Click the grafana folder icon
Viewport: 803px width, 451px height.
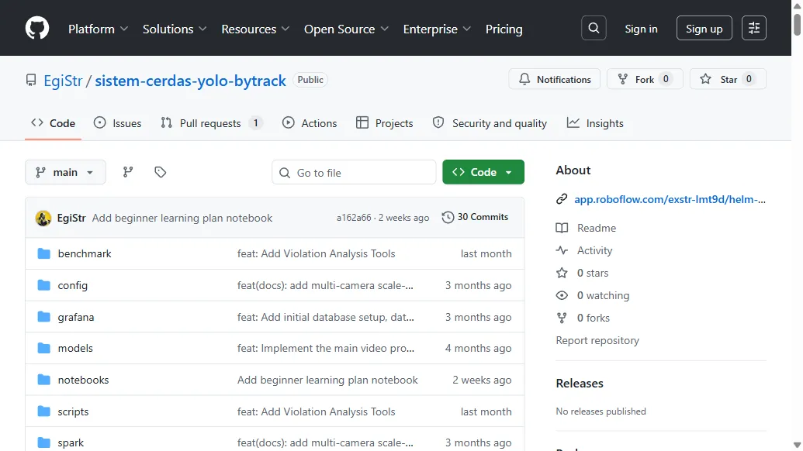coord(44,317)
